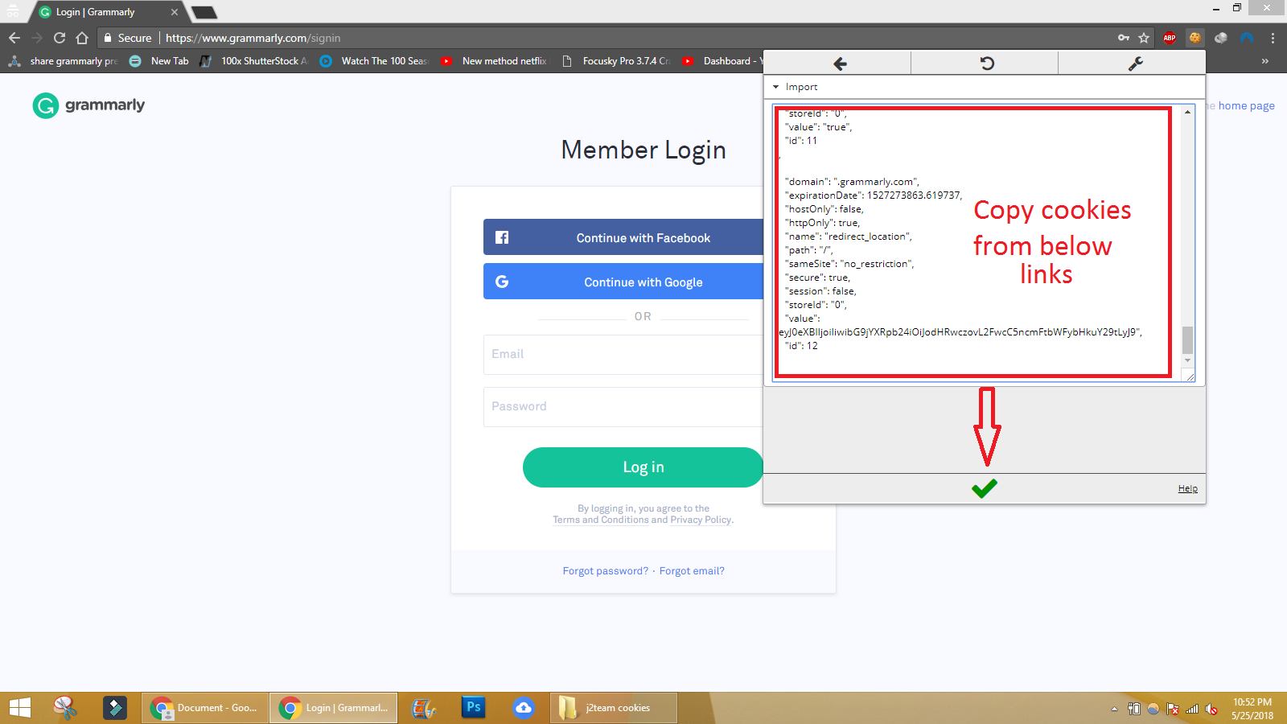Click the saved password key icon
This screenshot has height=724, width=1287.
coord(1124,38)
